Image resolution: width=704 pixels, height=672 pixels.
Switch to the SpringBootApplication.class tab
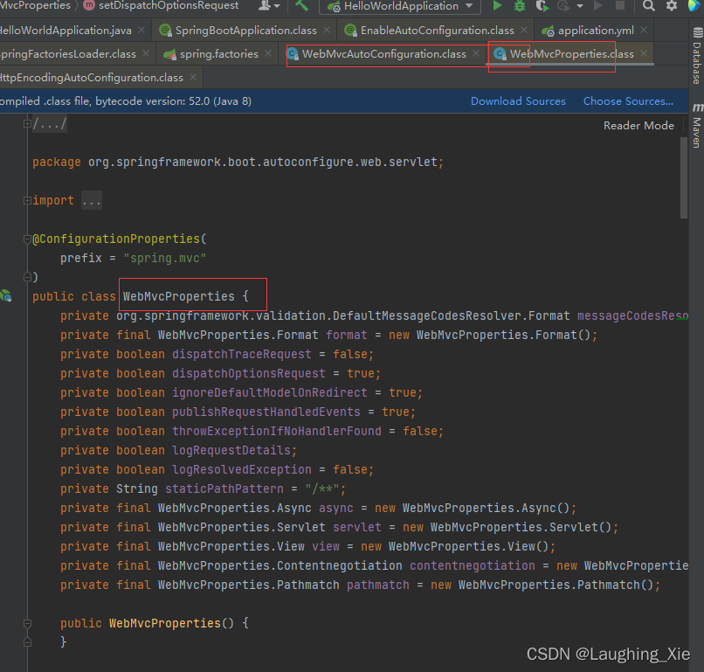point(245,29)
